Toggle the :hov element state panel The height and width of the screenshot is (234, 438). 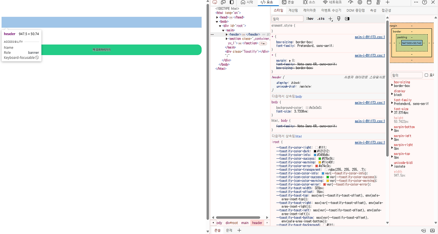point(310,19)
